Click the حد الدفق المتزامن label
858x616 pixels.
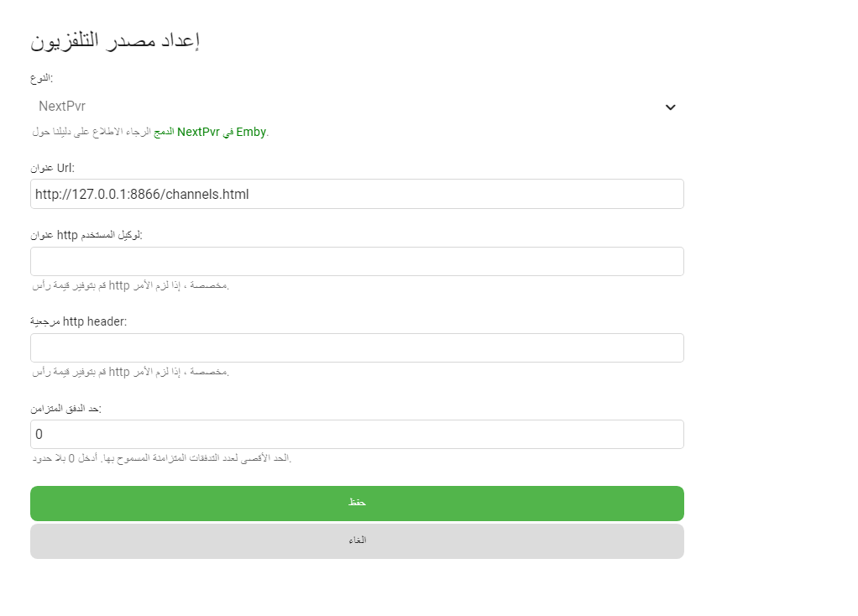66,409
